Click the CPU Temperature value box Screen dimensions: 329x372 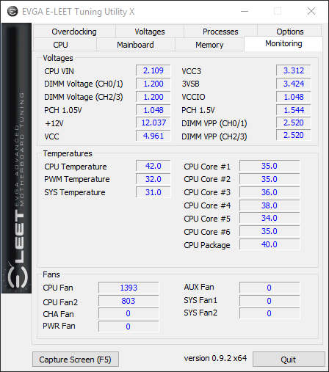pos(153,166)
